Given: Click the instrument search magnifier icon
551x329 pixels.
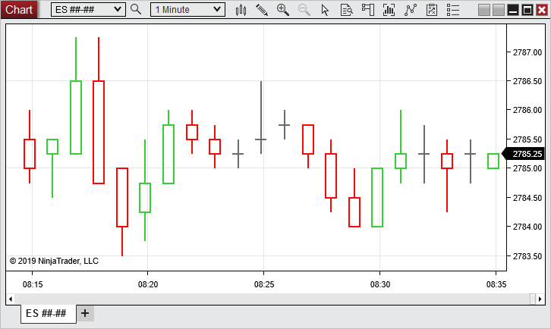Looking at the screenshot, I should [x=136, y=10].
